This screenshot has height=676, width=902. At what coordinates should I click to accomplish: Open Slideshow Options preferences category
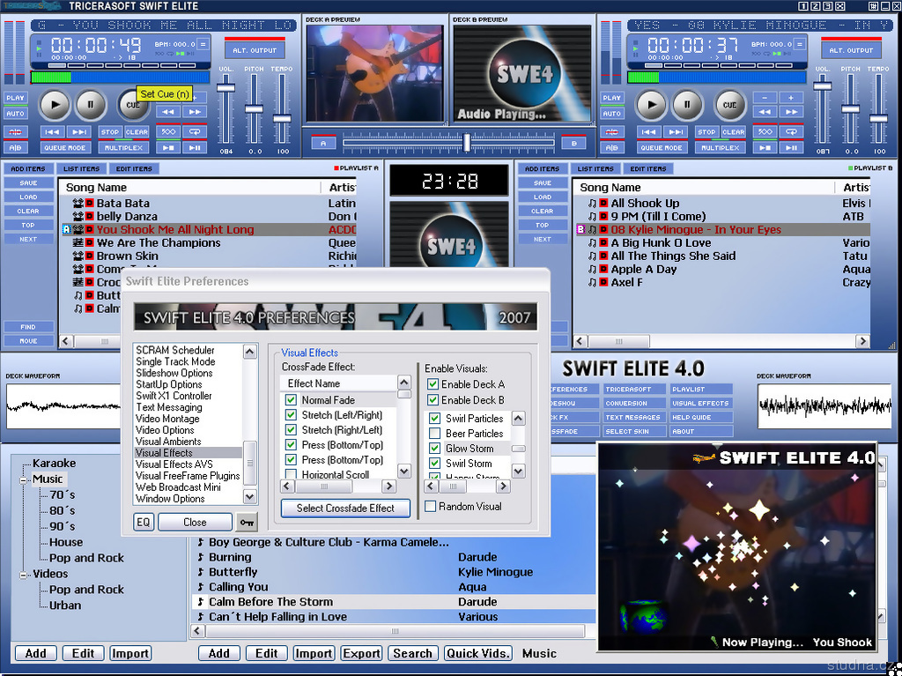click(174, 373)
